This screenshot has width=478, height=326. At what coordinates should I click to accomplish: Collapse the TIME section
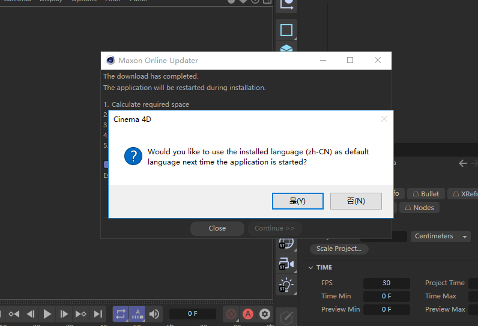310,268
